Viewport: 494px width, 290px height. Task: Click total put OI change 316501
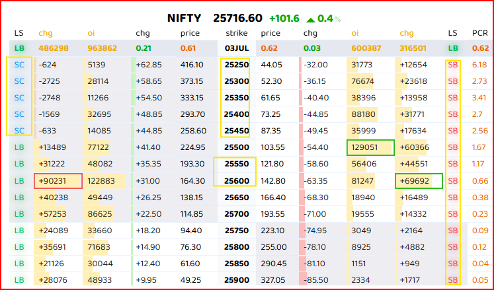pos(413,48)
